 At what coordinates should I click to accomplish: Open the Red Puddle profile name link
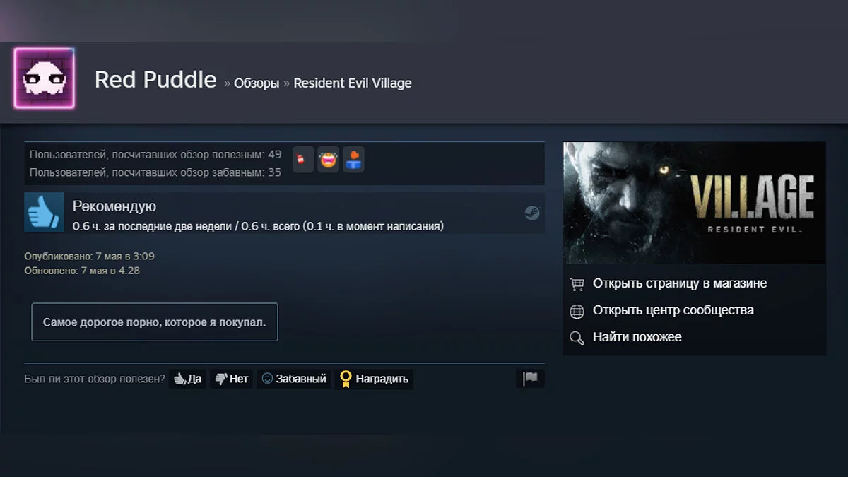155,80
